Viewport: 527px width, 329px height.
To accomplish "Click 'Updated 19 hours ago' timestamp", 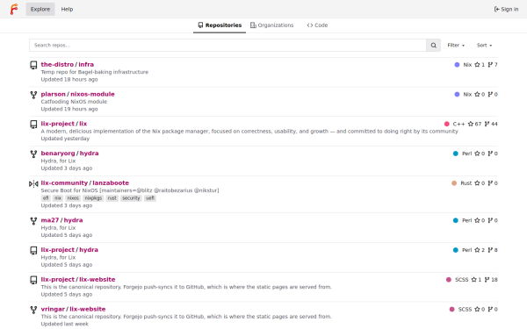I will pos(69,109).
